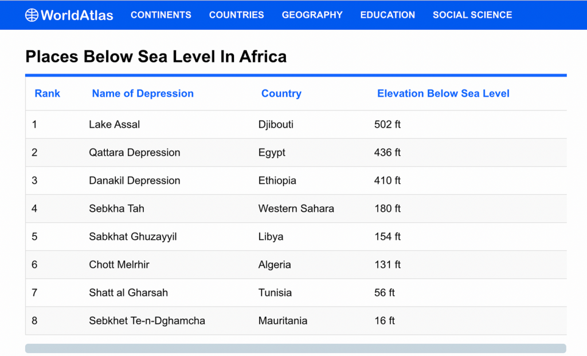Click the Qattara Depression row name
The width and height of the screenshot is (587, 356).
135,152
